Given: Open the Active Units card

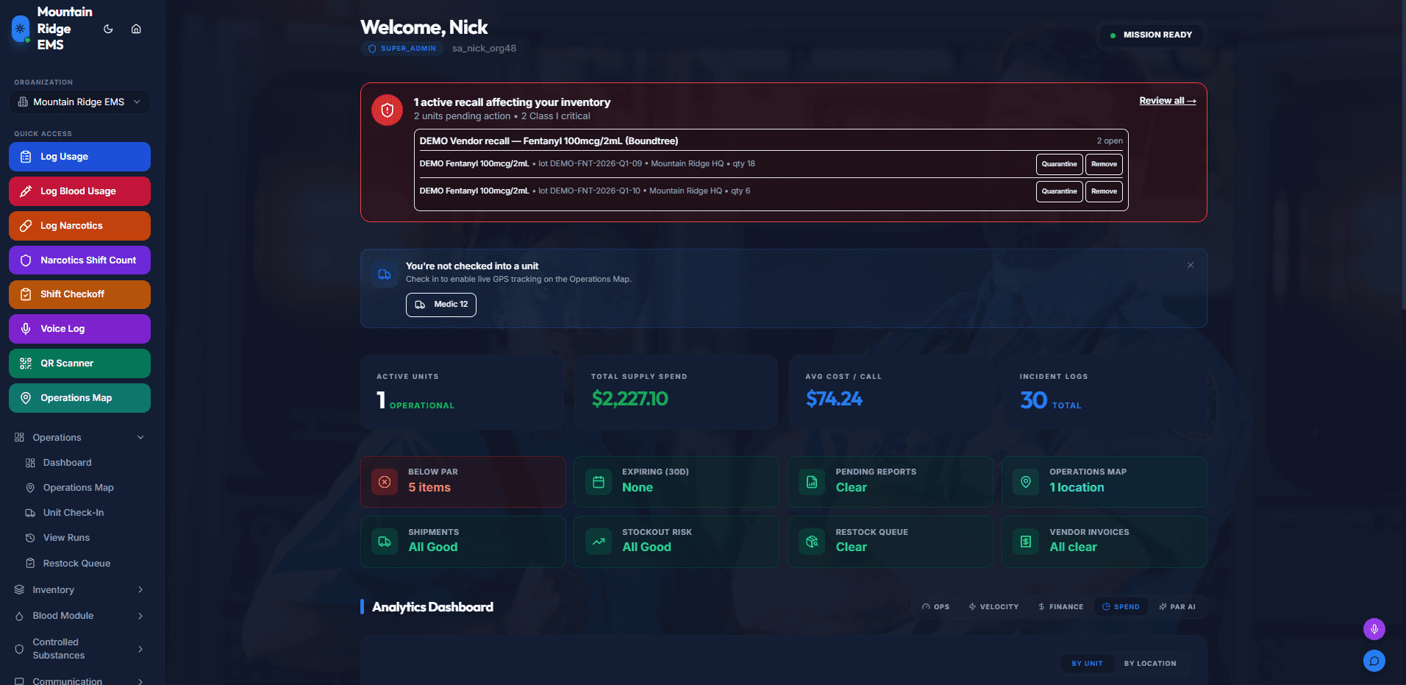Looking at the screenshot, I should click(x=462, y=392).
